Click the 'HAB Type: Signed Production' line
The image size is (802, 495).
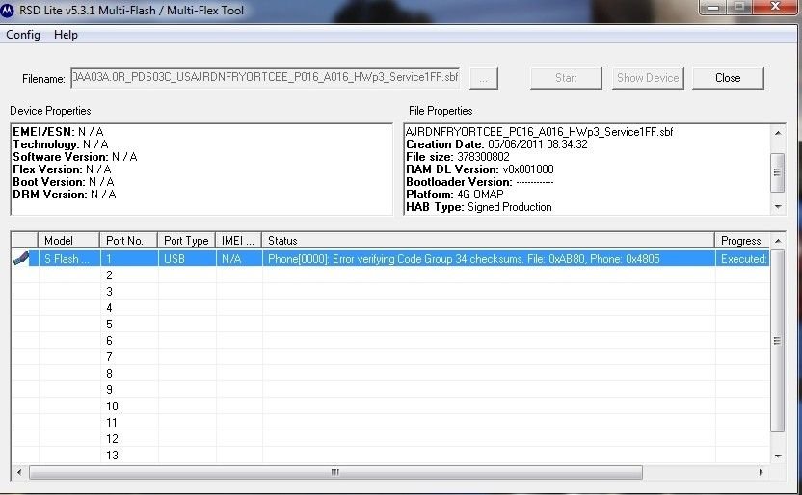479,207
